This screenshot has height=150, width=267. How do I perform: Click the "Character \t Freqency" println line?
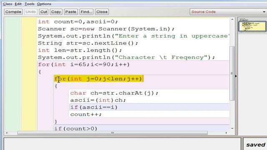pyautogui.click(x=126, y=57)
